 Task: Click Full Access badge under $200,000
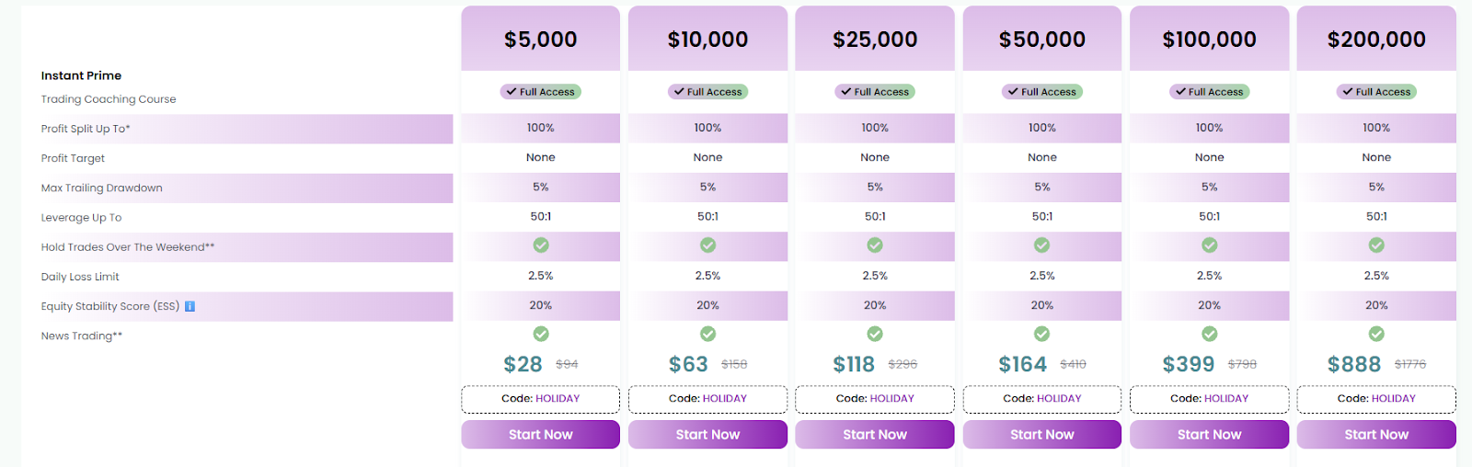[1376, 92]
